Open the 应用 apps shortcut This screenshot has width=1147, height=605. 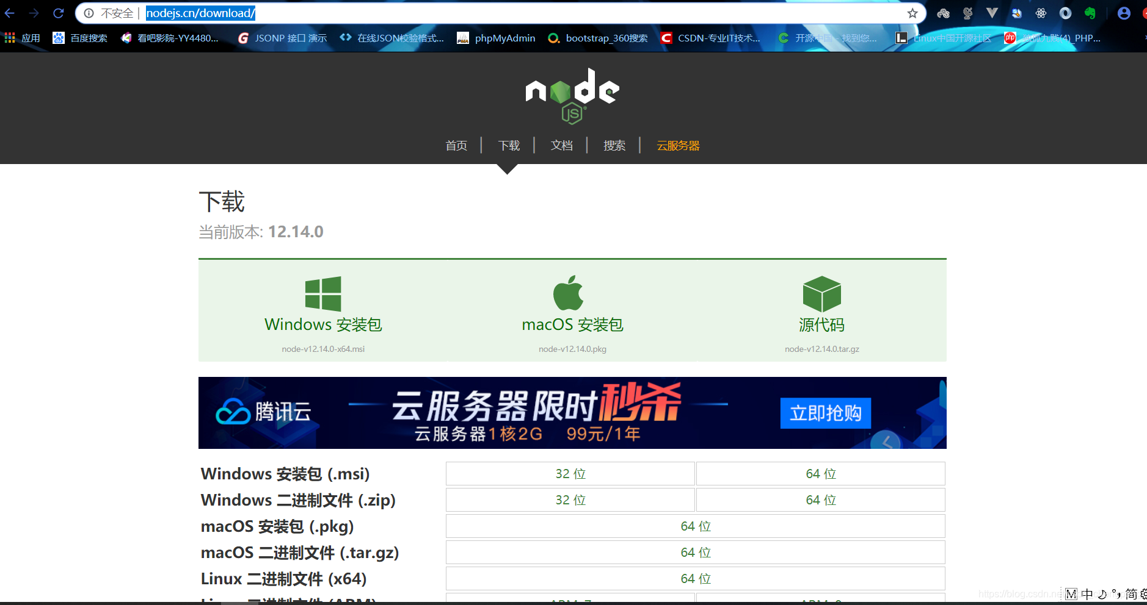click(22, 38)
